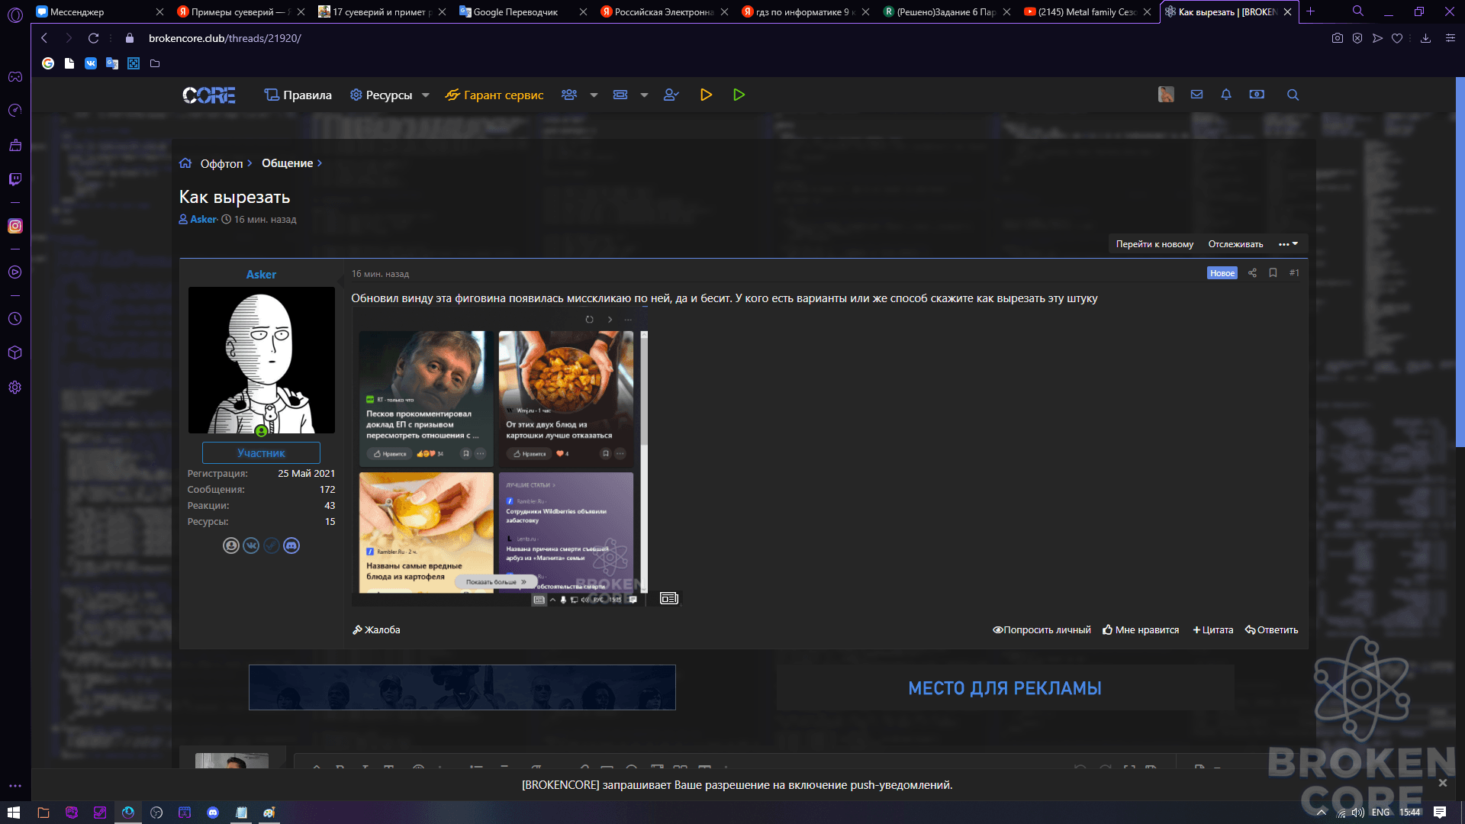Open forum private messages envelope
1465x824 pixels.
(1196, 95)
